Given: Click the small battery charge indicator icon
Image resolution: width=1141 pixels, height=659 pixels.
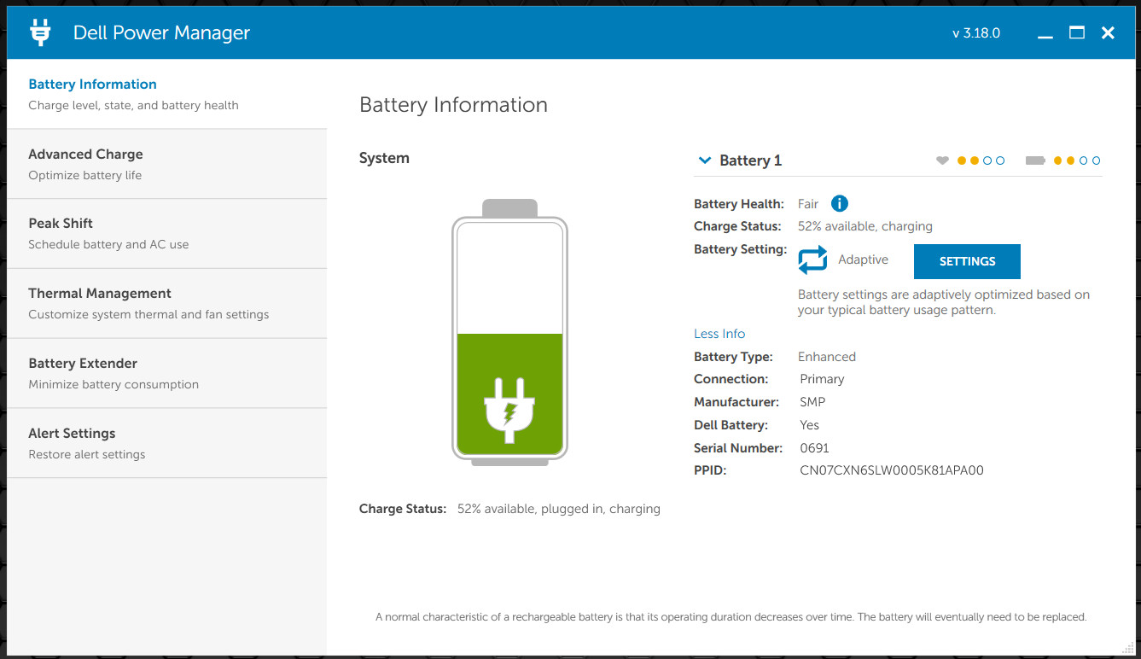Looking at the screenshot, I should click(x=1035, y=160).
